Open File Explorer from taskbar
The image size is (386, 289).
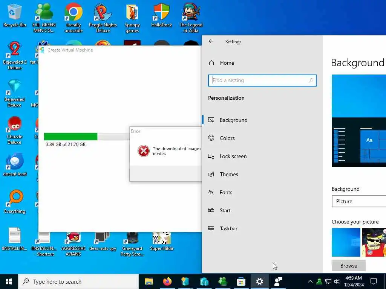(149, 281)
